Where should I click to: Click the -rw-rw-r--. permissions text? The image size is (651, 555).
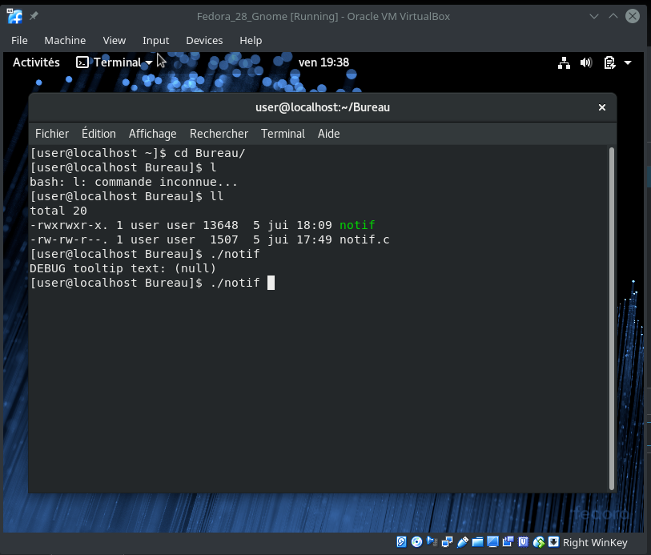69,239
